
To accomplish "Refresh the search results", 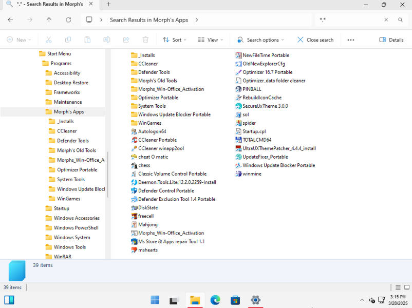I will click(x=68, y=20).
